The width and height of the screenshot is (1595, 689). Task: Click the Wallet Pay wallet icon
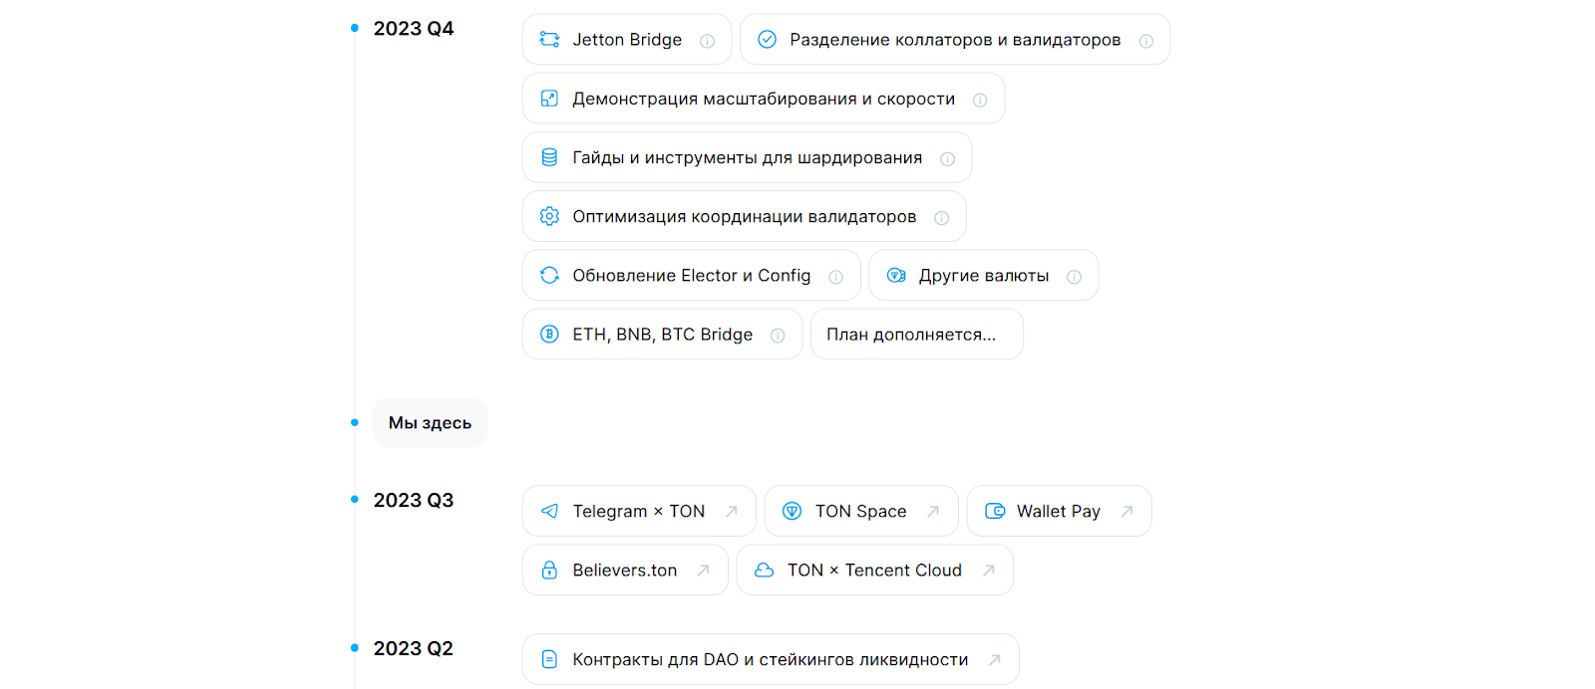click(x=995, y=511)
